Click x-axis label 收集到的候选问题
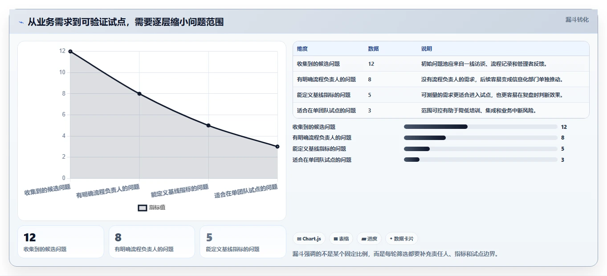 click(x=47, y=190)
